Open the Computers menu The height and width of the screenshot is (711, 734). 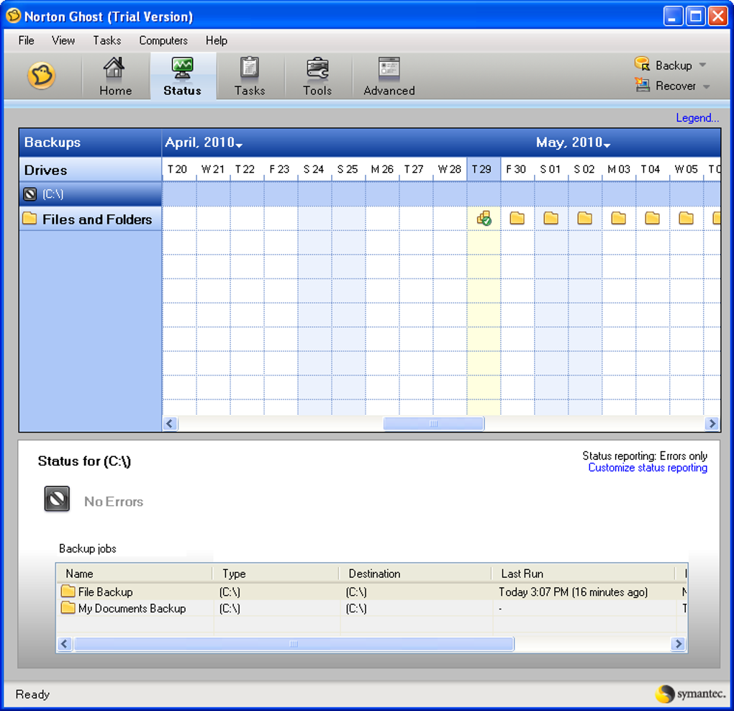pyautogui.click(x=163, y=41)
